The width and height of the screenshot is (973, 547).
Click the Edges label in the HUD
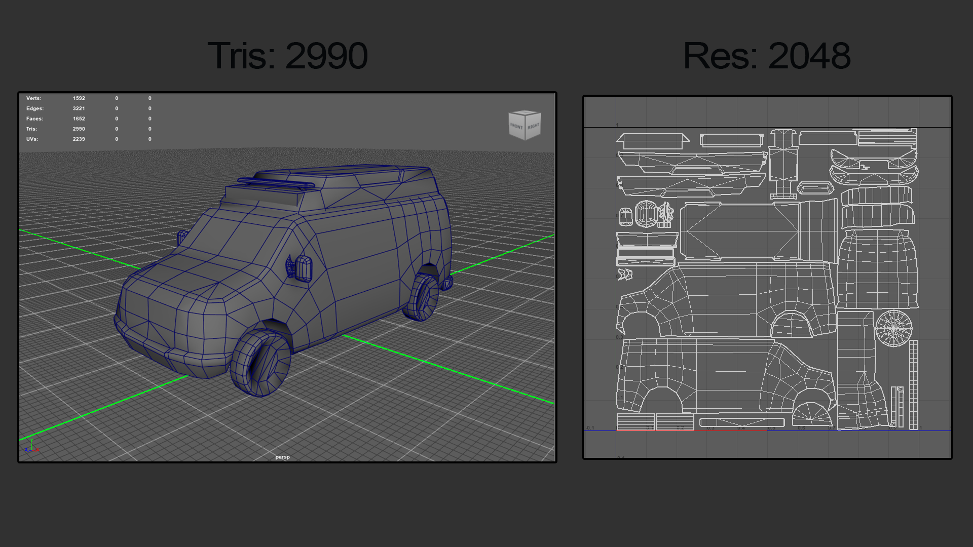tap(35, 108)
